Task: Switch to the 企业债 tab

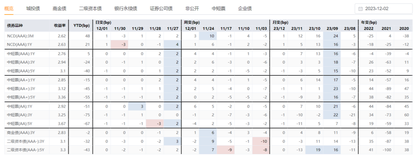Action: click(x=245, y=8)
